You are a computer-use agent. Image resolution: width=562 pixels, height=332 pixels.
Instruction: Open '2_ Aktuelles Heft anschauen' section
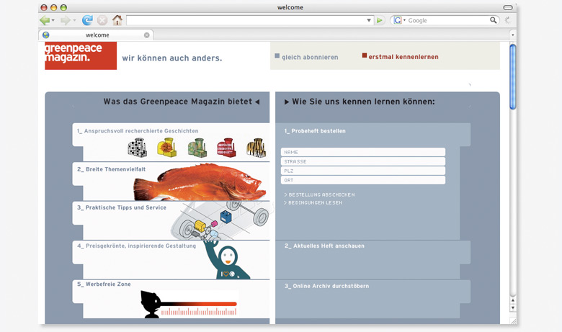tap(324, 246)
